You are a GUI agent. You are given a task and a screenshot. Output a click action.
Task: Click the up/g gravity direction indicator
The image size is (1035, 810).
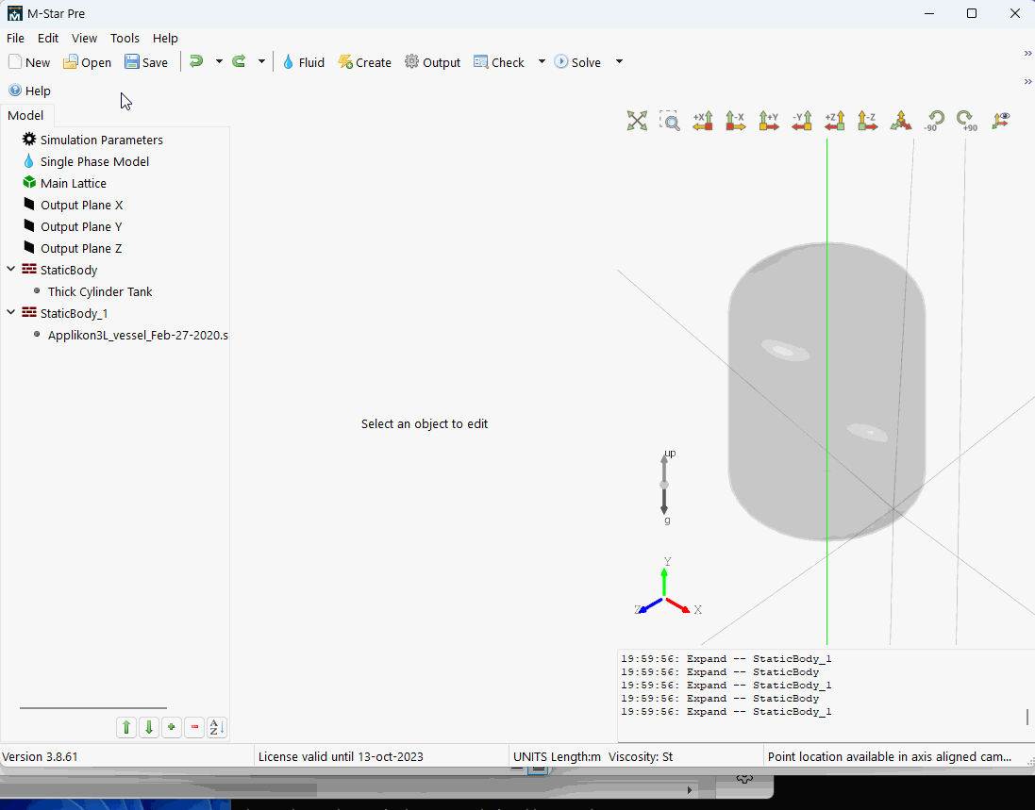[665, 486]
